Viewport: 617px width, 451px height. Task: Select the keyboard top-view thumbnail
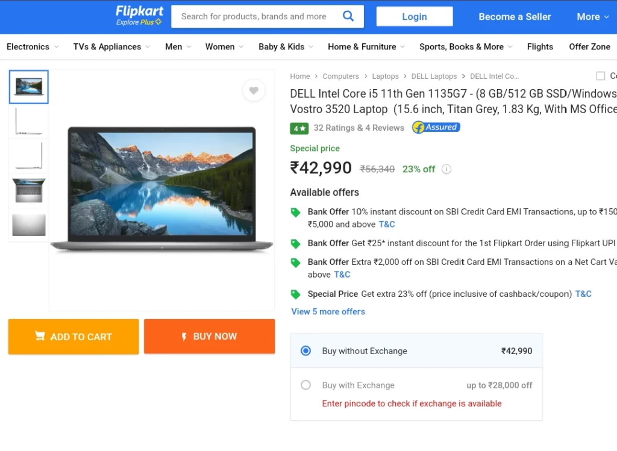click(29, 191)
